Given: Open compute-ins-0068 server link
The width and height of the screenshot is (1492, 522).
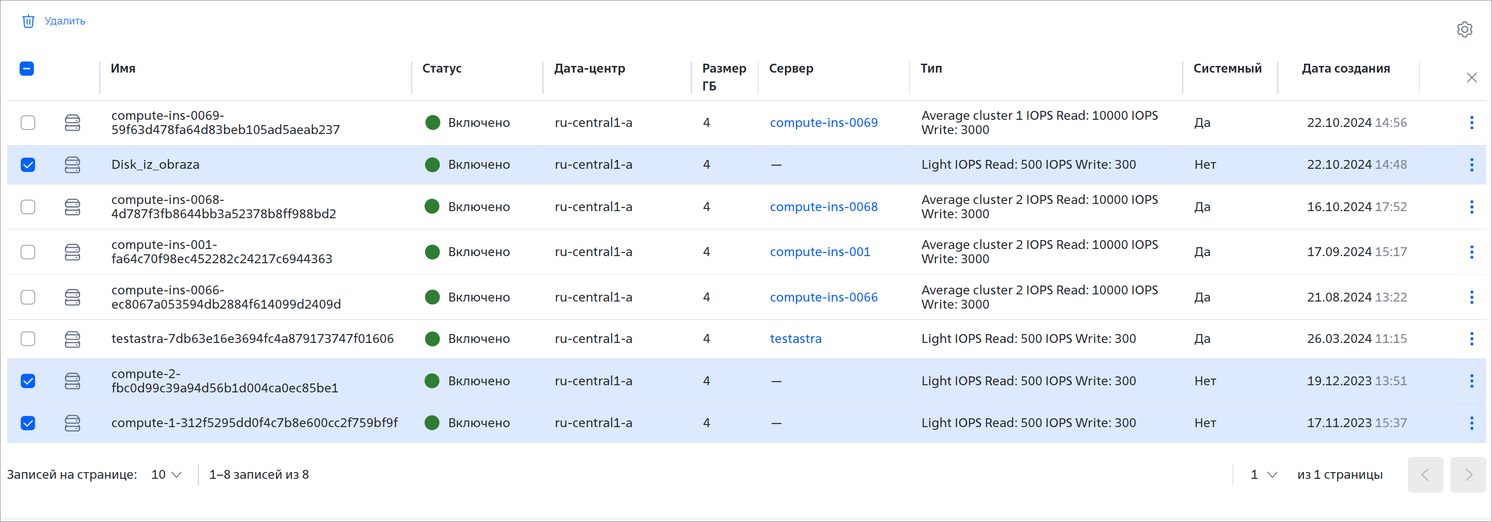Looking at the screenshot, I should (x=824, y=207).
